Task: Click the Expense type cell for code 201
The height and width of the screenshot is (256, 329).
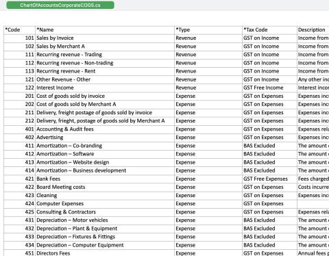Action: (208, 96)
